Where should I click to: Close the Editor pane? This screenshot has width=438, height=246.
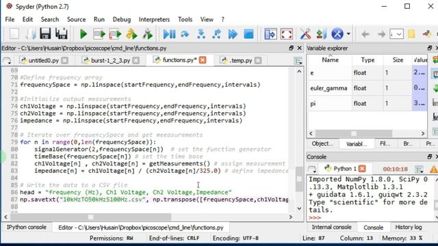300,48
